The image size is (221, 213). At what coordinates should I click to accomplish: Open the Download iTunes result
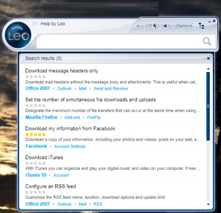tap(44, 157)
